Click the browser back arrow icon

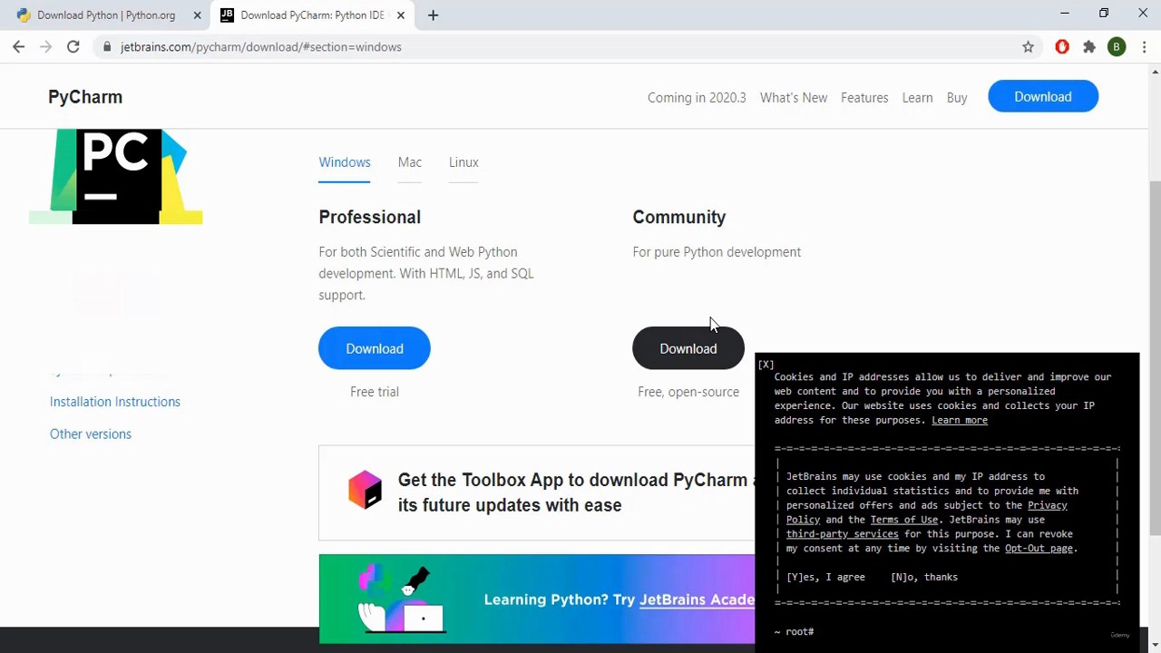19,46
